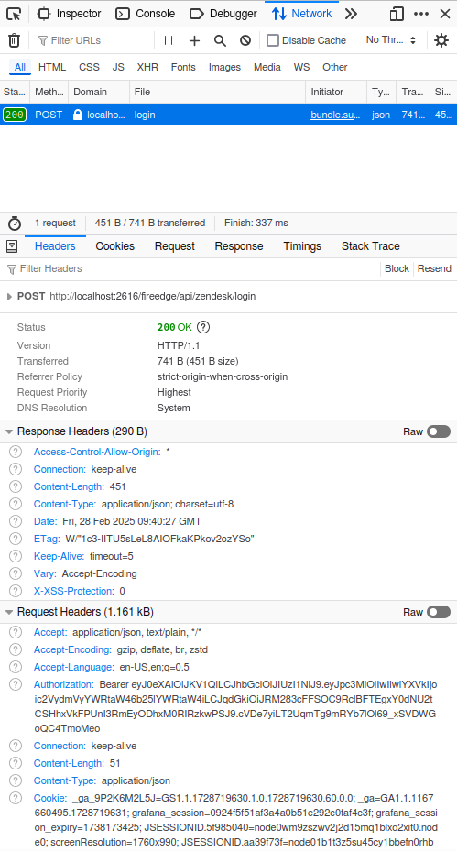The width and height of the screenshot is (457, 851).
Task: Open help for Cookie header
Action: tap(16, 798)
